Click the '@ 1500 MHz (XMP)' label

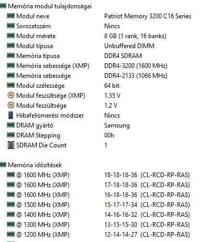43,205
